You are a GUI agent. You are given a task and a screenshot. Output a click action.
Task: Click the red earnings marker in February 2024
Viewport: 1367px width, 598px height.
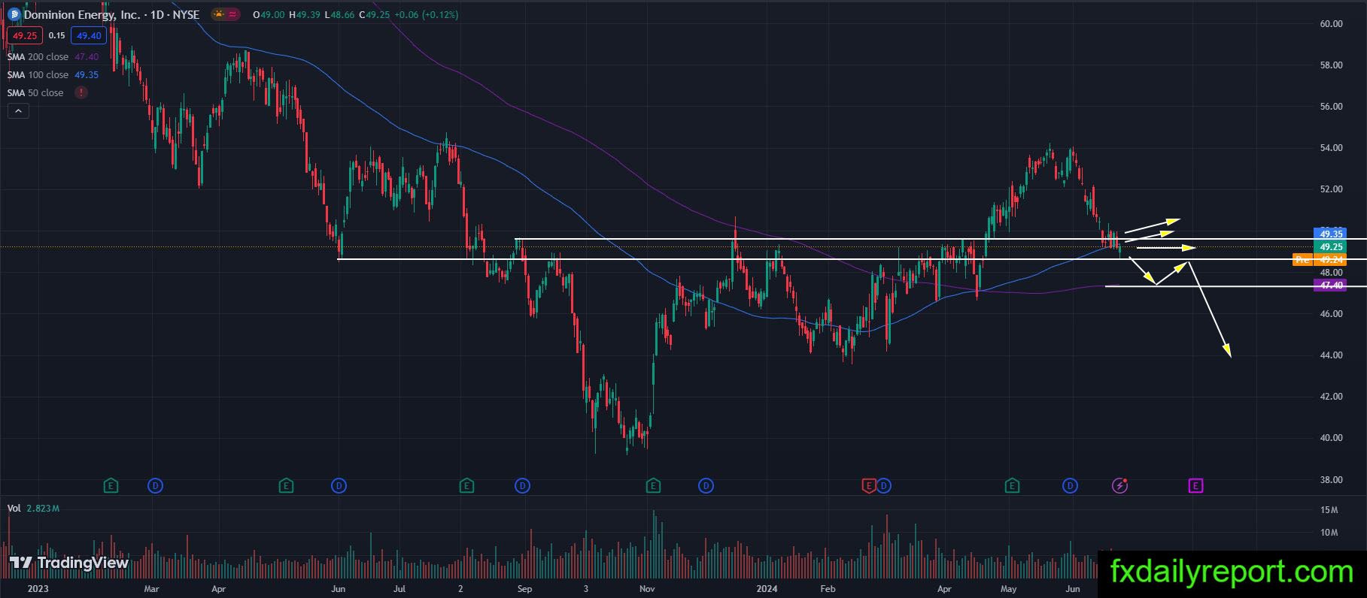869,486
